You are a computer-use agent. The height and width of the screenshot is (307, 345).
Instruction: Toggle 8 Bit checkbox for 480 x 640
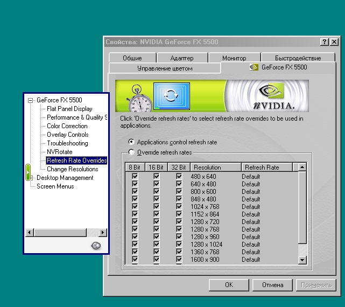(135, 176)
